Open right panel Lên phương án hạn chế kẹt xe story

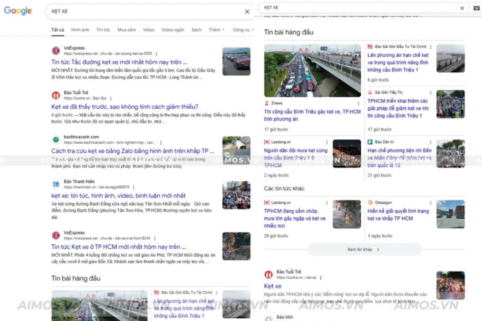(398, 62)
